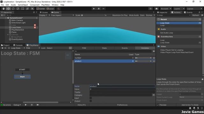Pause the Unity editor playback
Viewport: 204px width, 114px height.
pyautogui.click(x=98, y=9)
